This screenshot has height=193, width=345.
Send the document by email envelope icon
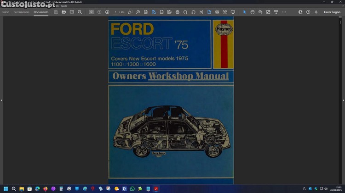pos(72,12)
